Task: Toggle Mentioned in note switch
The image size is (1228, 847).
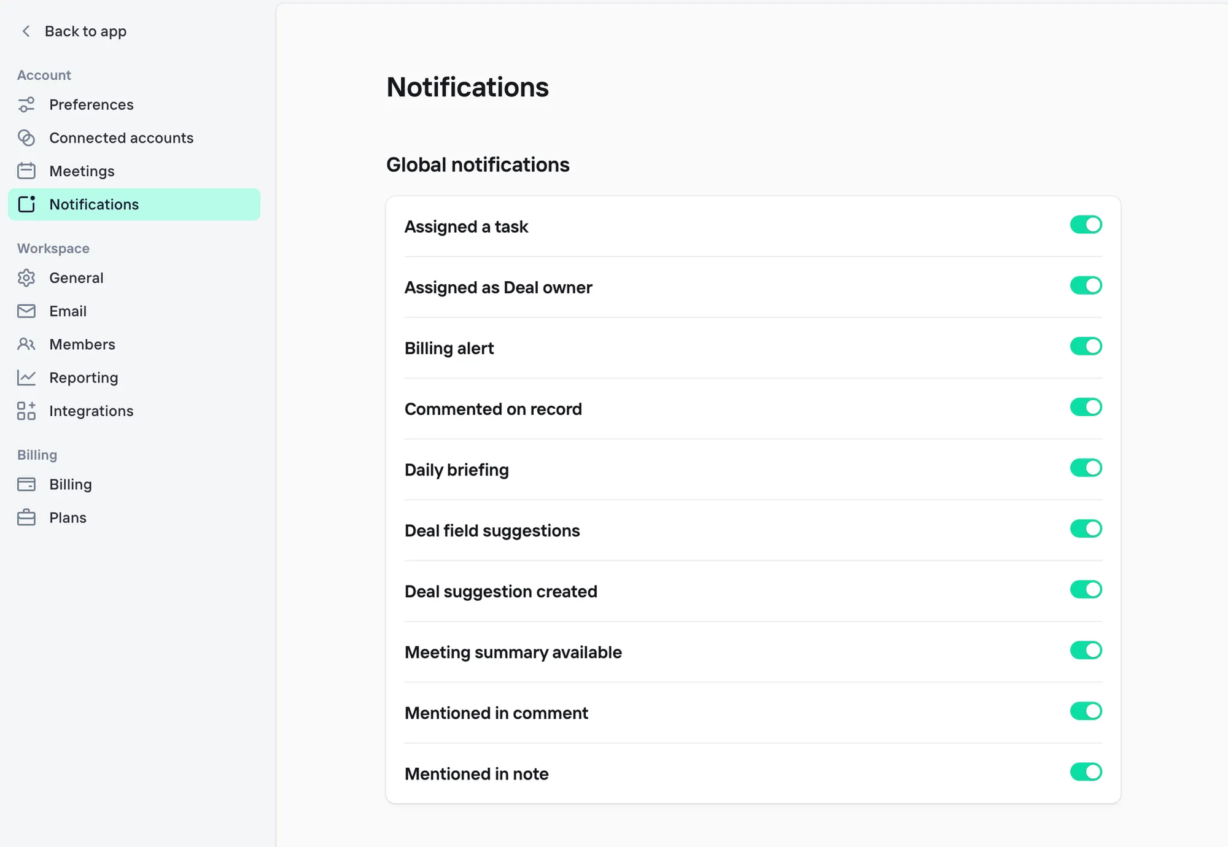Action: click(1086, 772)
